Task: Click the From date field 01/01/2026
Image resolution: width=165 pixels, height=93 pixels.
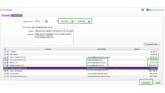Action: tap(66, 21)
